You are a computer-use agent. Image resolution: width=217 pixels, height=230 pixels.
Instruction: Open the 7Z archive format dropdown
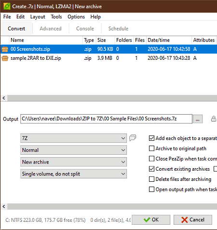click(x=73, y=138)
